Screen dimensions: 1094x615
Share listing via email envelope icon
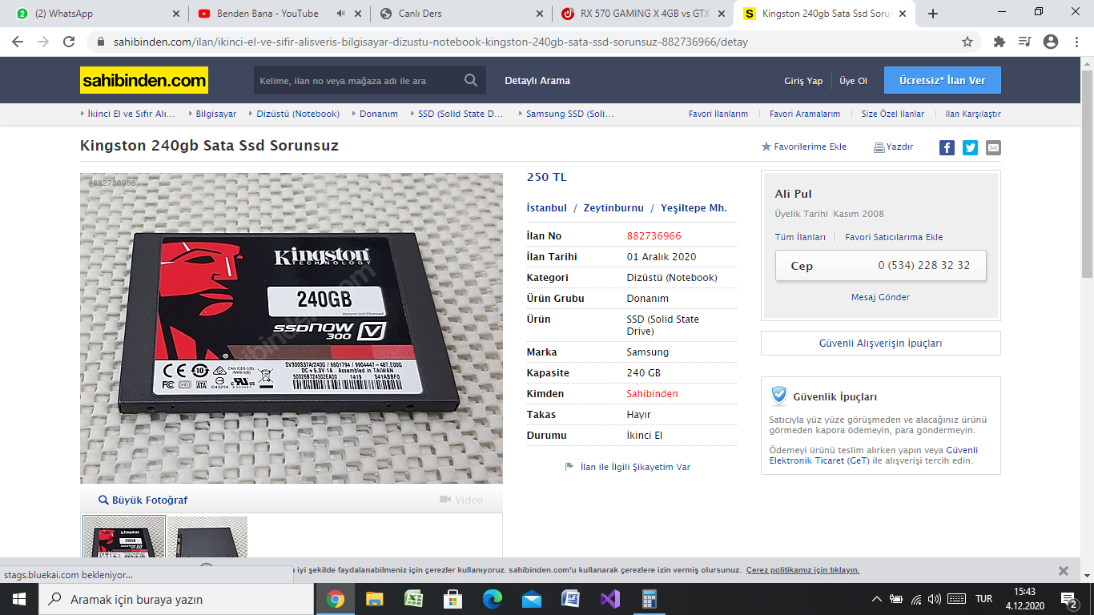click(993, 147)
